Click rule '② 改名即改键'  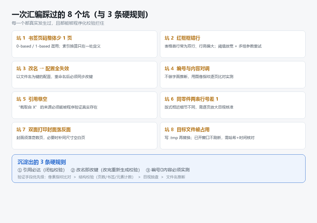pyautogui.click(x=85, y=170)
